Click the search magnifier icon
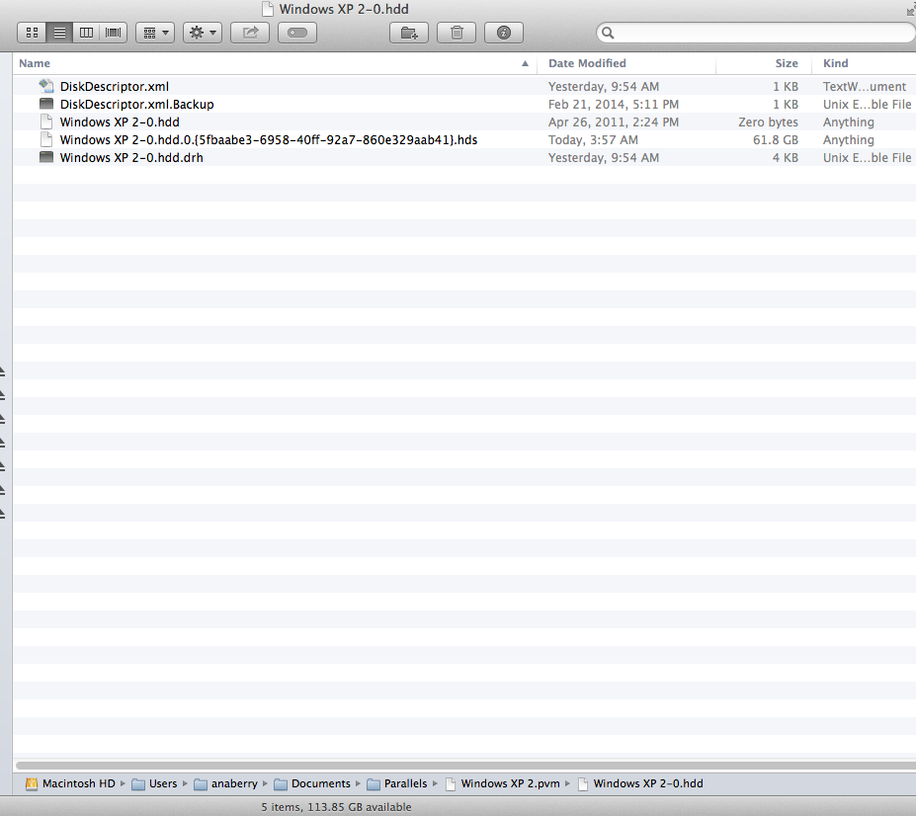The image size is (916, 816). [608, 33]
